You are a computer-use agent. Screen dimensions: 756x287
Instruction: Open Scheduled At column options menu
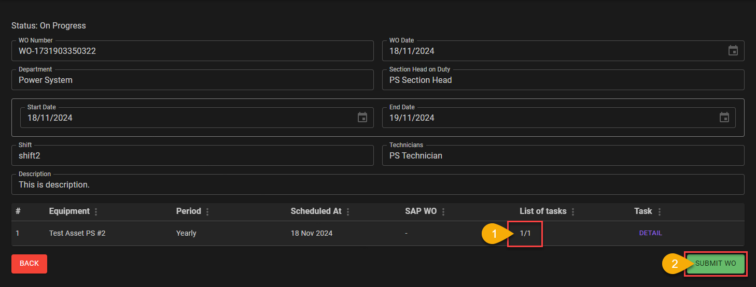click(x=348, y=212)
